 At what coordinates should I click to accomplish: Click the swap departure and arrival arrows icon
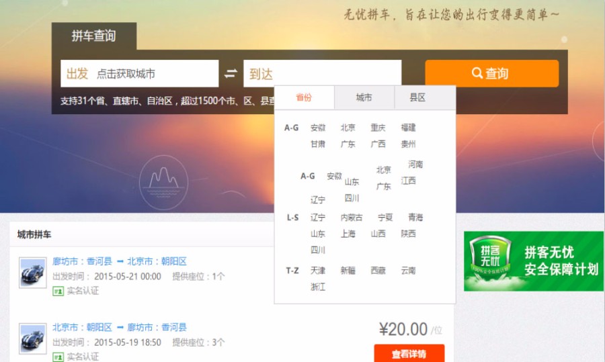pyautogui.click(x=231, y=73)
